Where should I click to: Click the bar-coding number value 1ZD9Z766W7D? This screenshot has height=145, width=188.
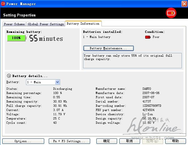pyautogui.click(x=152, y=106)
